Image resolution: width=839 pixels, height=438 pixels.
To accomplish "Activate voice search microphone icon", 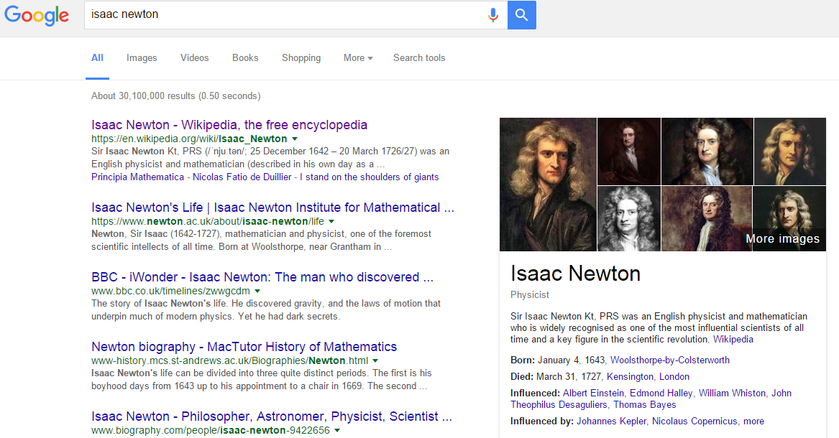I will point(492,15).
